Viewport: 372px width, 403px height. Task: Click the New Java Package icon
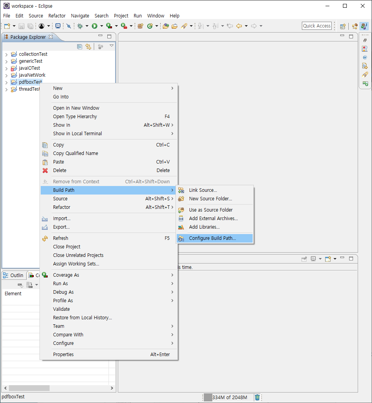(140, 26)
